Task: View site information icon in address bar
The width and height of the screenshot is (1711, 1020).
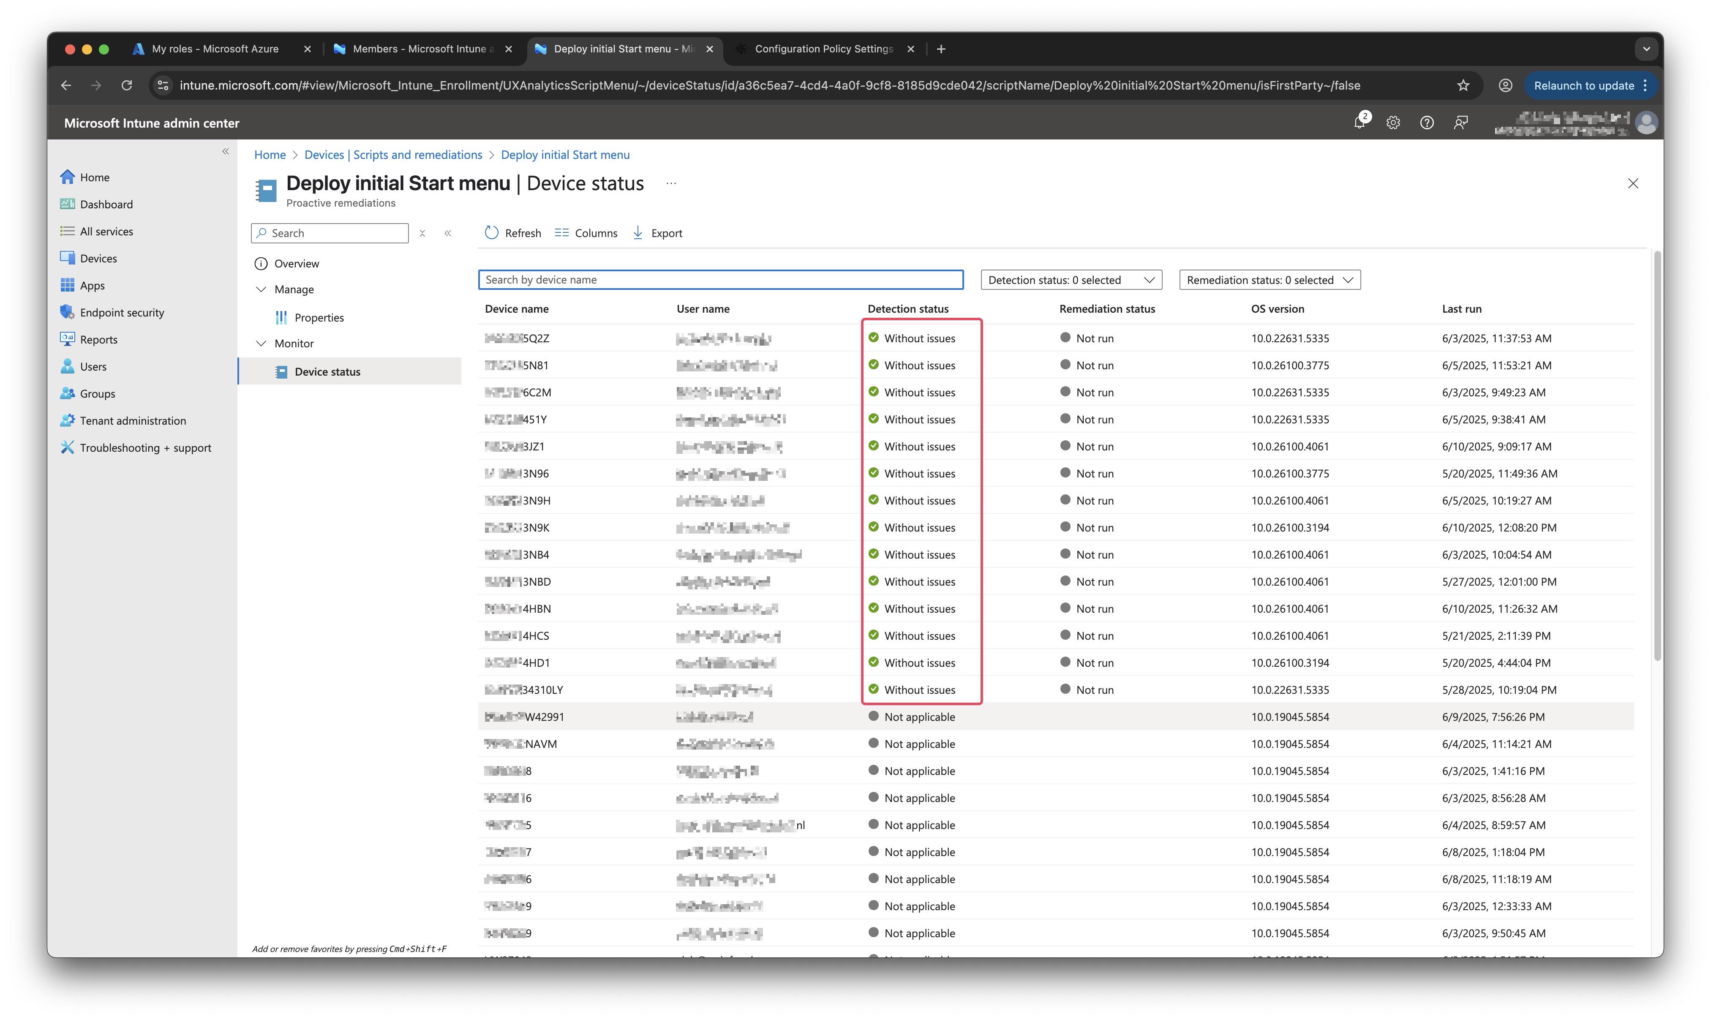Action: tap(163, 85)
